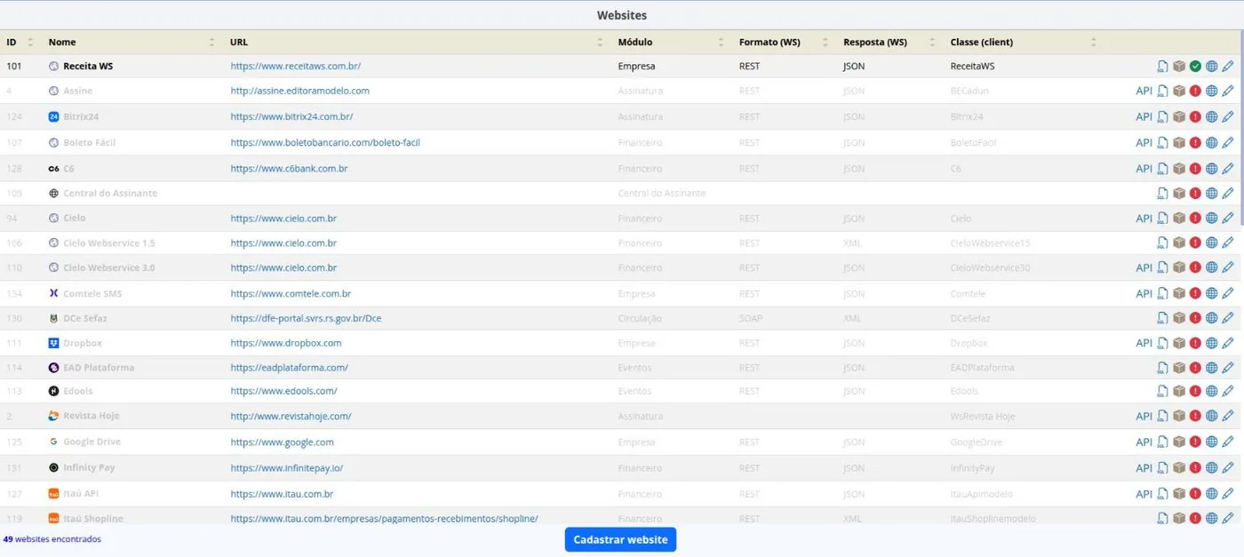This screenshot has width=1244, height=557.
Task: Click SQL file icon for EAD Plataforma
Action: coord(1162,368)
